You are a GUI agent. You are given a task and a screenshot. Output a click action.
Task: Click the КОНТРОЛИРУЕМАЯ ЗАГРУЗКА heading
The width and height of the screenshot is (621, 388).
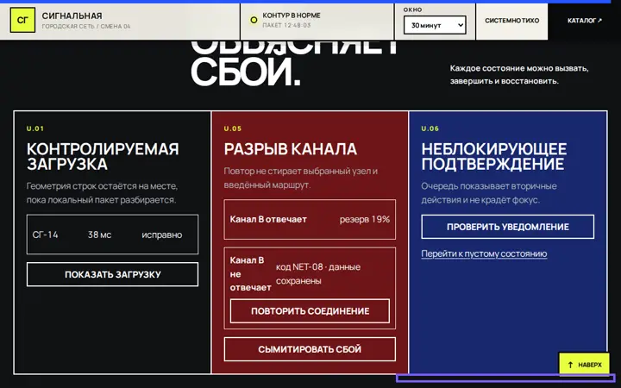point(103,156)
